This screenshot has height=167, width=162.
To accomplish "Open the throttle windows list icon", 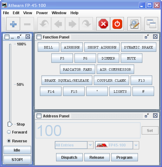I will pyautogui.click(x=151, y=24).
